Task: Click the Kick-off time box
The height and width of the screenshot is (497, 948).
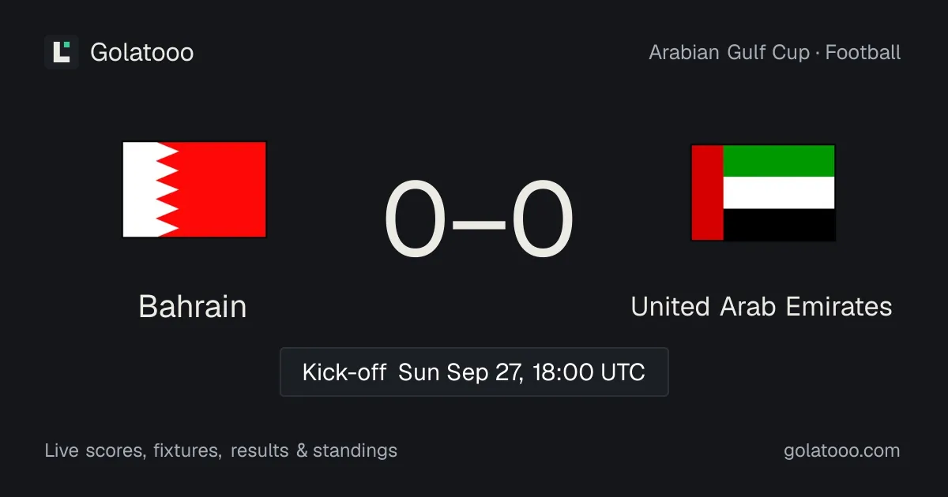Action: [x=474, y=372]
